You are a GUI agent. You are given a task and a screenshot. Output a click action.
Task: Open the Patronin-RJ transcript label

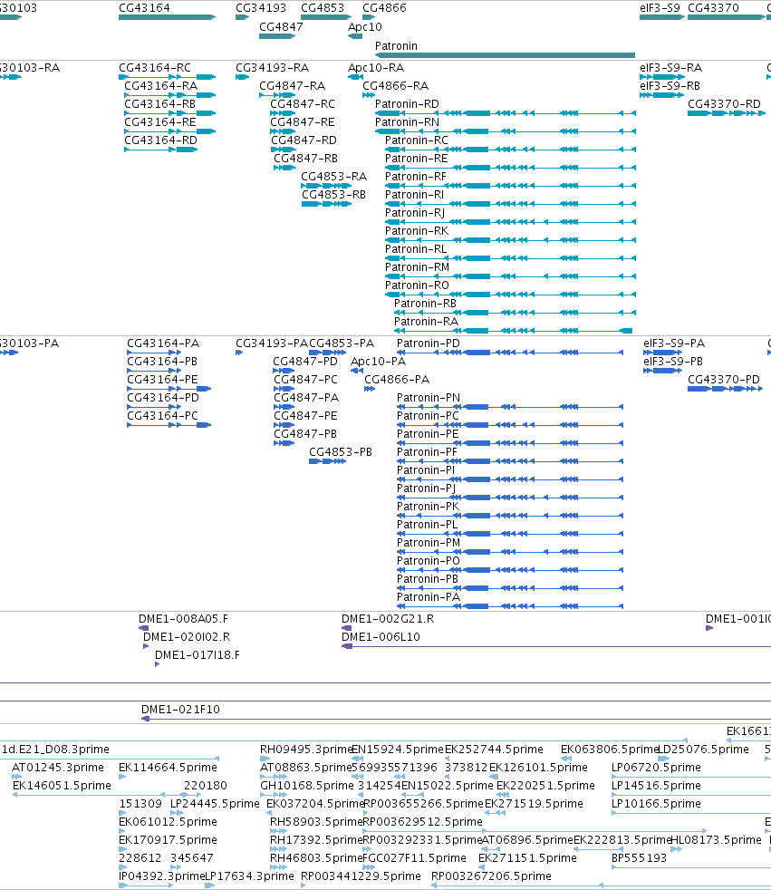[x=415, y=213]
